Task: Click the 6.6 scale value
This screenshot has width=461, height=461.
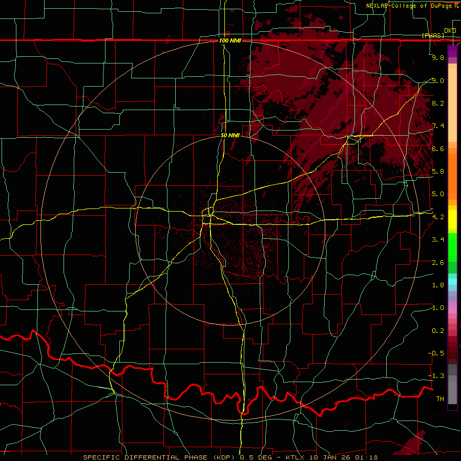Action: (x=438, y=149)
